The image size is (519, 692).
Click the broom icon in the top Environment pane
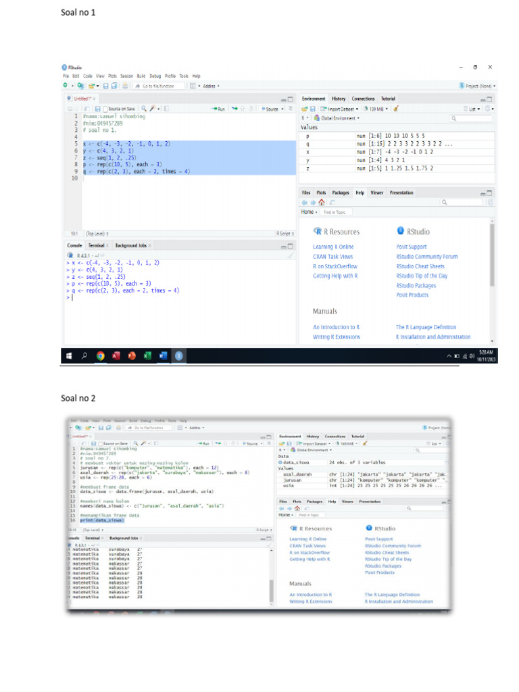395,109
